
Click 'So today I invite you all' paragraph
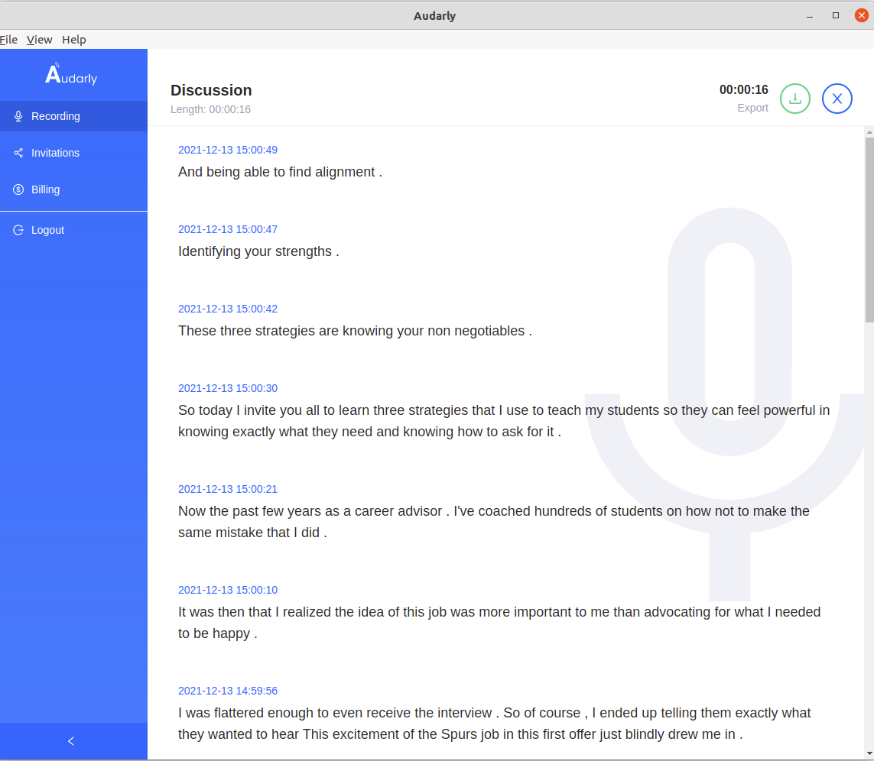pyautogui.click(x=504, y=420)
